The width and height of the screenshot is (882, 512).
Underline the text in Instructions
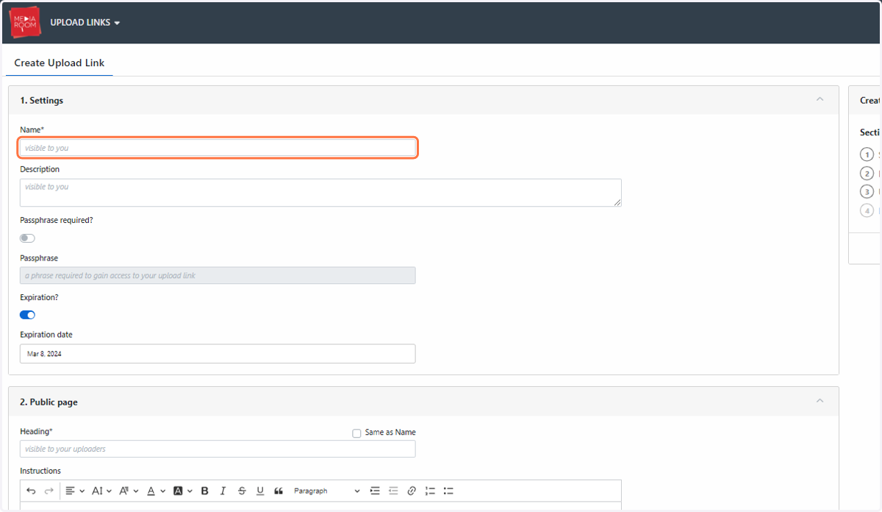pos(260,491)
